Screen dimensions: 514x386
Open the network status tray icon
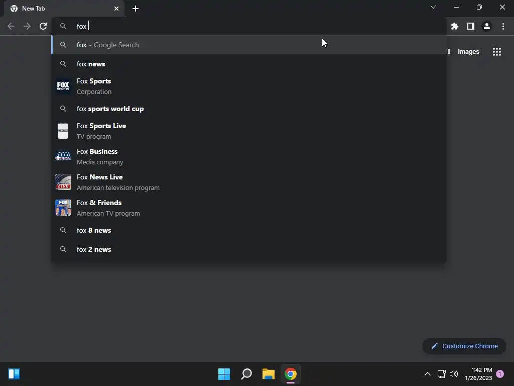441,374
